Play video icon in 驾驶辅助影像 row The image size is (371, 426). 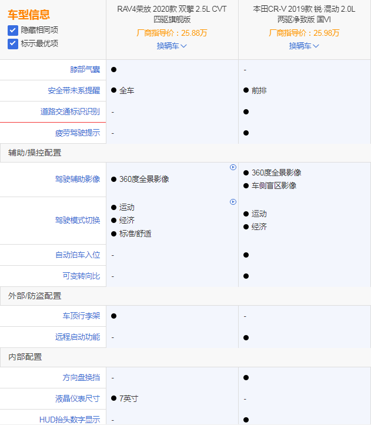[233, 167]
